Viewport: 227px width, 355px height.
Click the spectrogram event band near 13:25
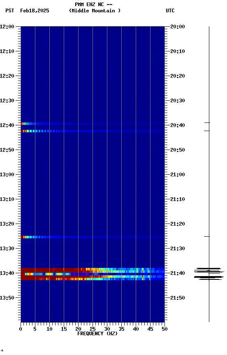coord(93,237)
